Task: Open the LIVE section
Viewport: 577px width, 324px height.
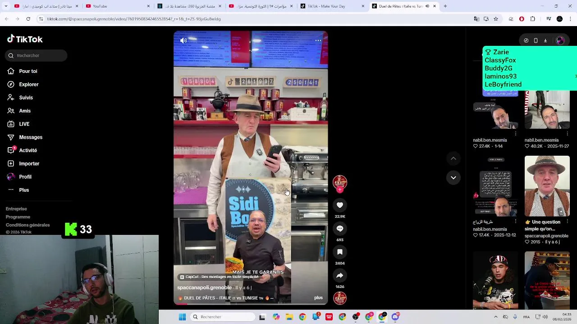Action: 18,124
